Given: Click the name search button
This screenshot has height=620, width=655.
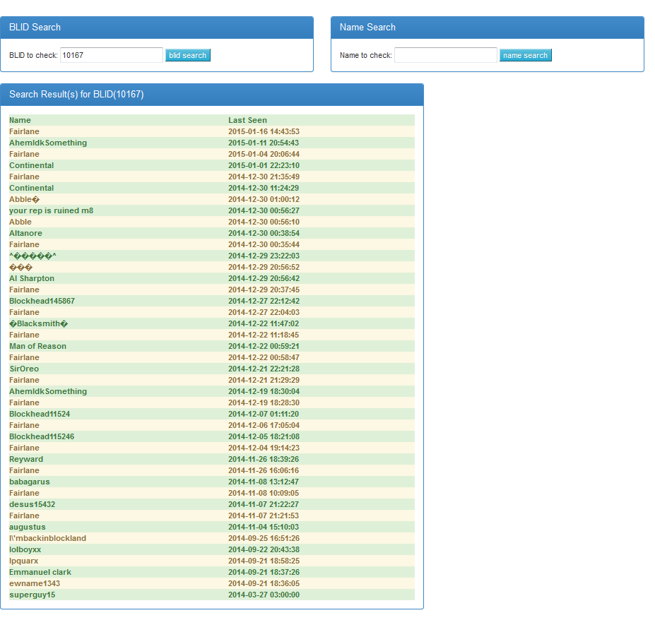Looking at the screenshot, I should 525,55.
